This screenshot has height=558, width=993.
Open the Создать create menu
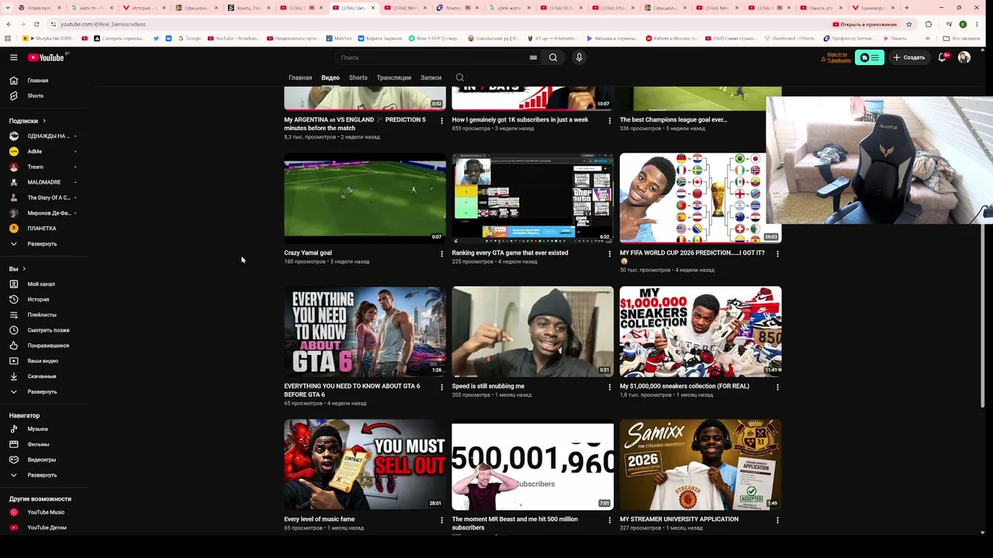pyautogui.click(x=908, y=57)
